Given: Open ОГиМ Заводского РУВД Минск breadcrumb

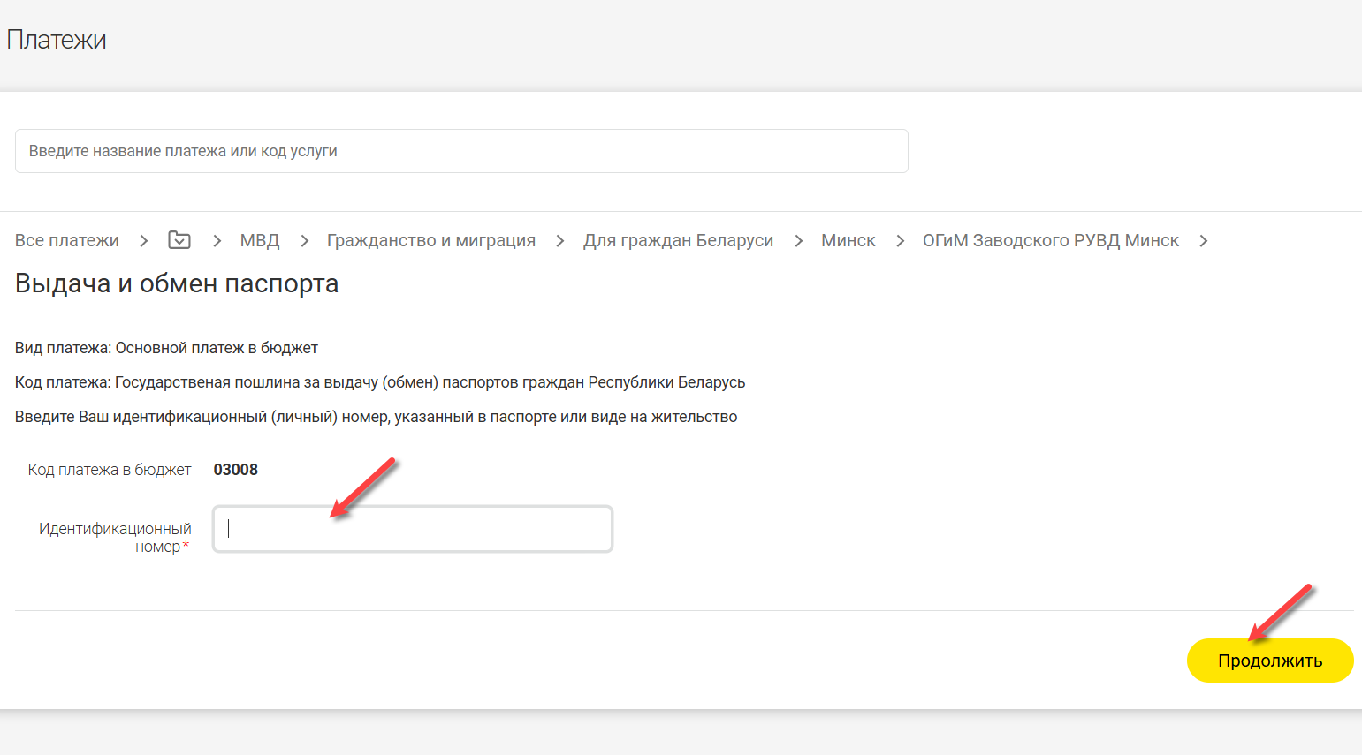Looking at the screenshot, I should tap(1050, 240).
